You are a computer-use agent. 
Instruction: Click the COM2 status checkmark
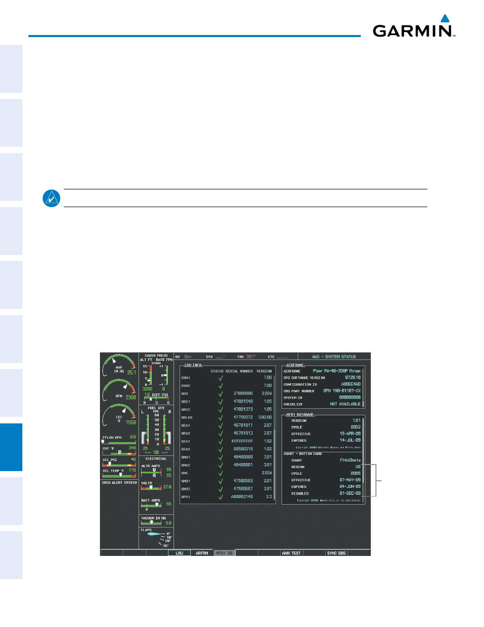coord(221,386)
